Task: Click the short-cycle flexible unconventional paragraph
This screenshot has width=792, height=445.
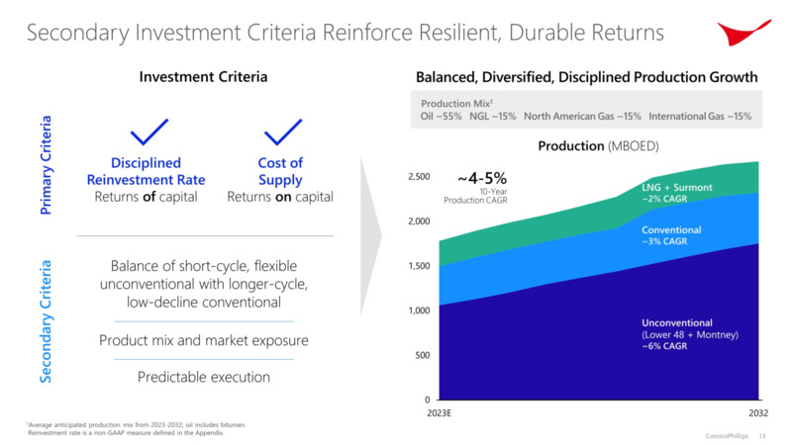Action: 204,284
